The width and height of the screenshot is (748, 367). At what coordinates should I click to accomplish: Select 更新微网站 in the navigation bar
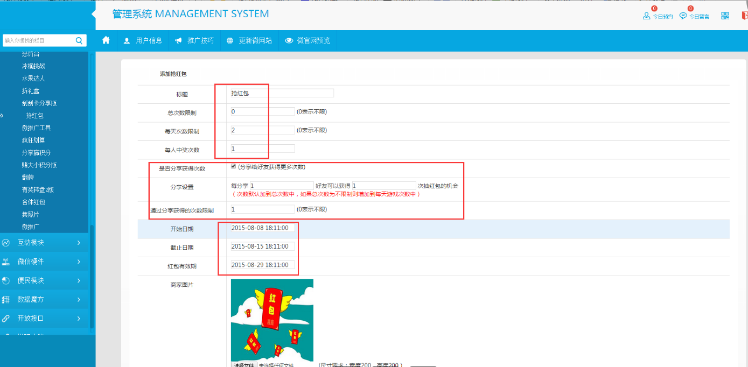[249, 40]
